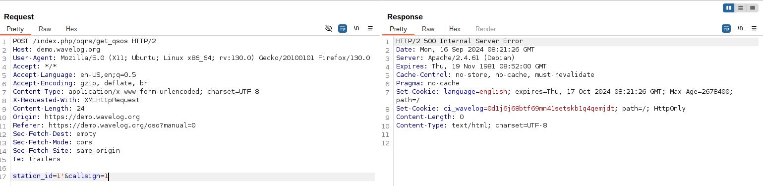Switch to Response Pretty tab
This screenshot has width=763, height=186.
[x=399, y=29]
